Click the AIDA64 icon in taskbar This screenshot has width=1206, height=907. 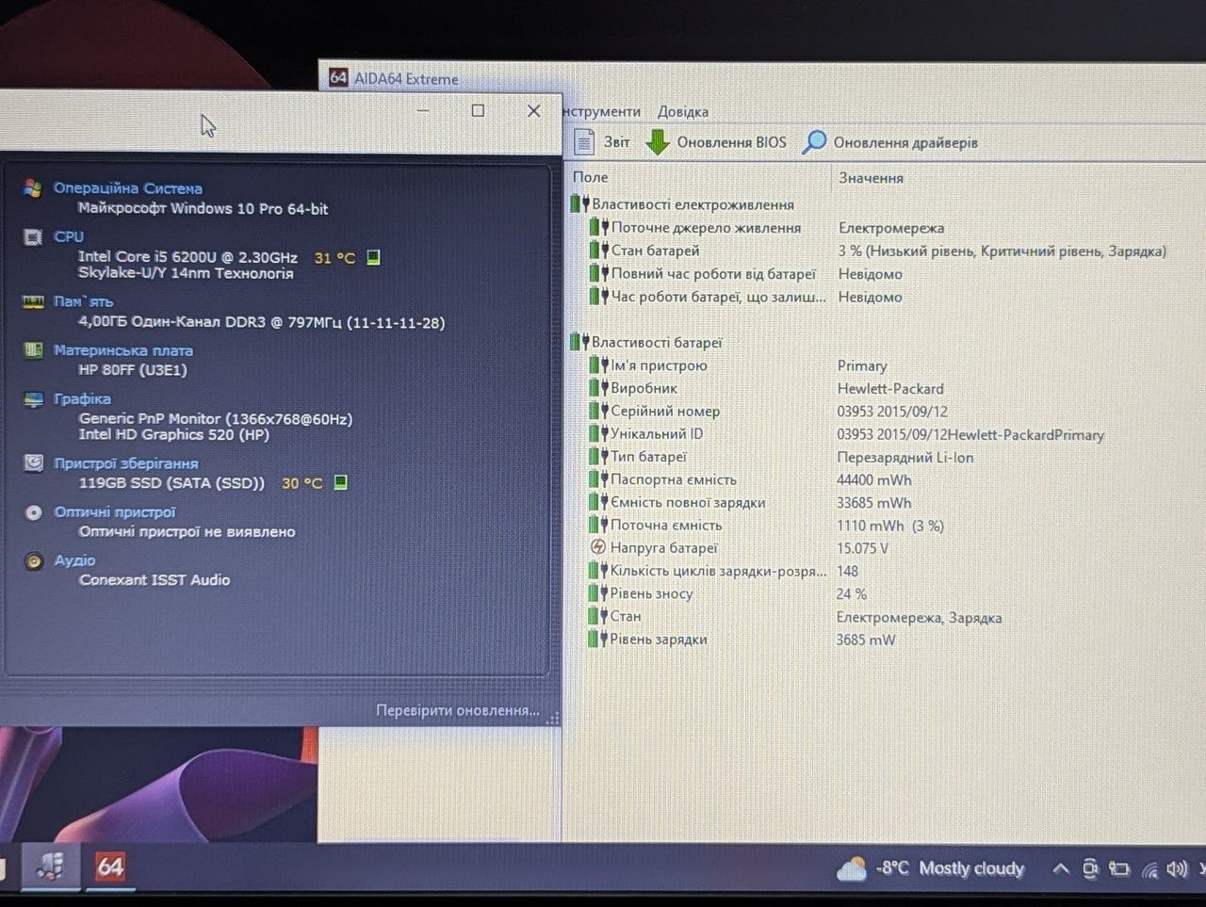pyautogui.click(x=110, y=867)
